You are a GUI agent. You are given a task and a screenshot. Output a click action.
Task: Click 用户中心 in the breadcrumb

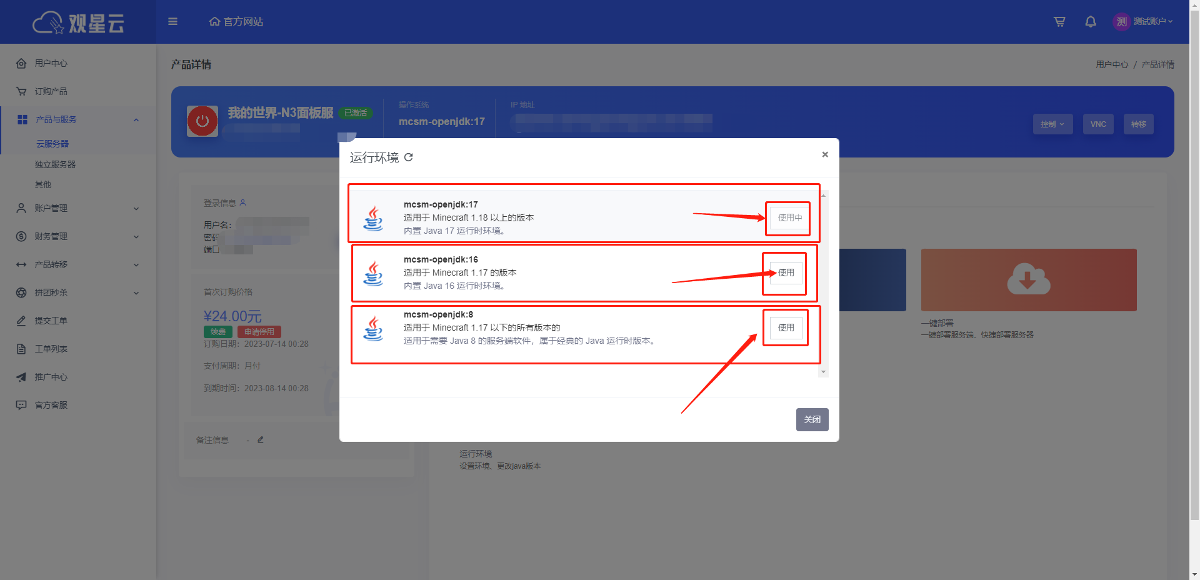tap(1112, 64)
